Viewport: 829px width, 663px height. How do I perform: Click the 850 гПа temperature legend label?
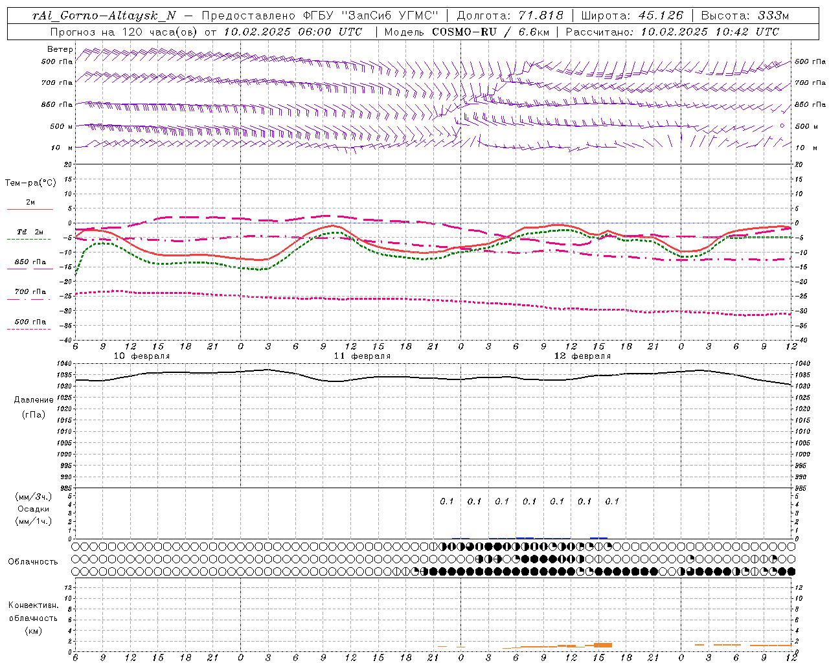click(x=30, y=262)
